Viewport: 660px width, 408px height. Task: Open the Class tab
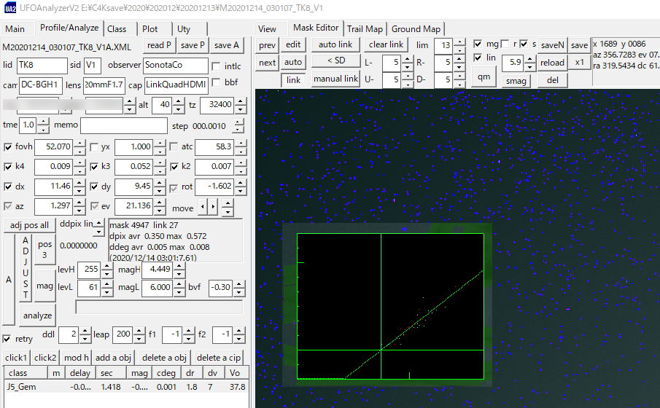[x=117, y=29]
